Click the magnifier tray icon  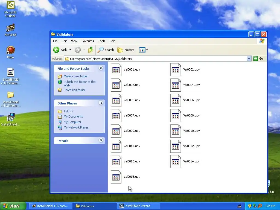point(260,206)
